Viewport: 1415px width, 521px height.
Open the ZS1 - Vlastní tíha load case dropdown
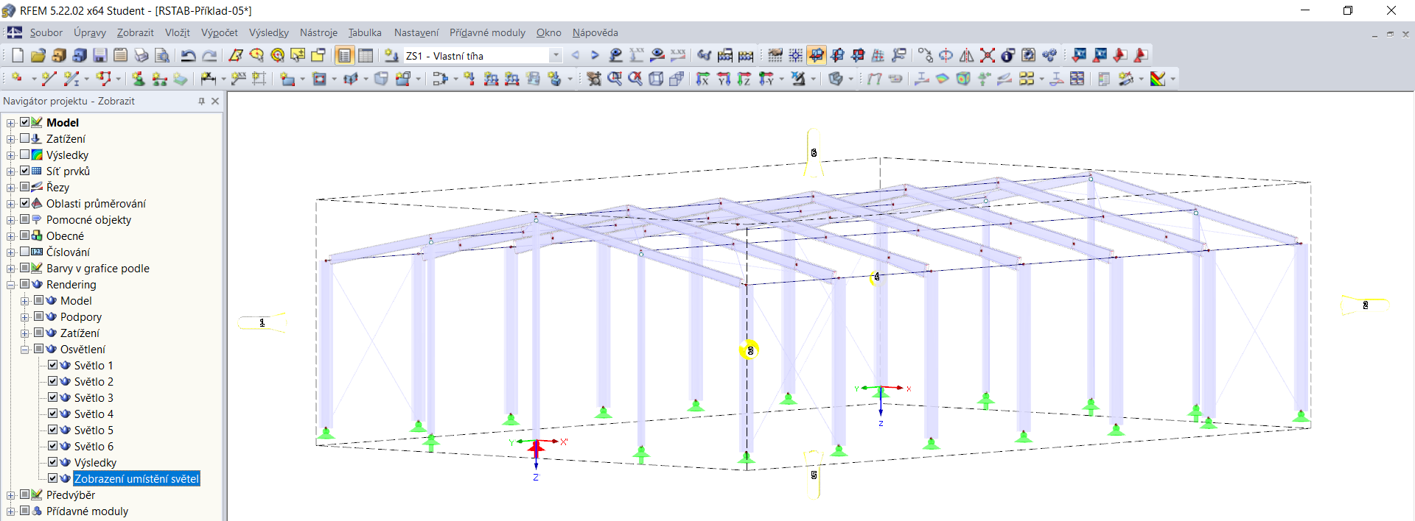pos(556,55)
